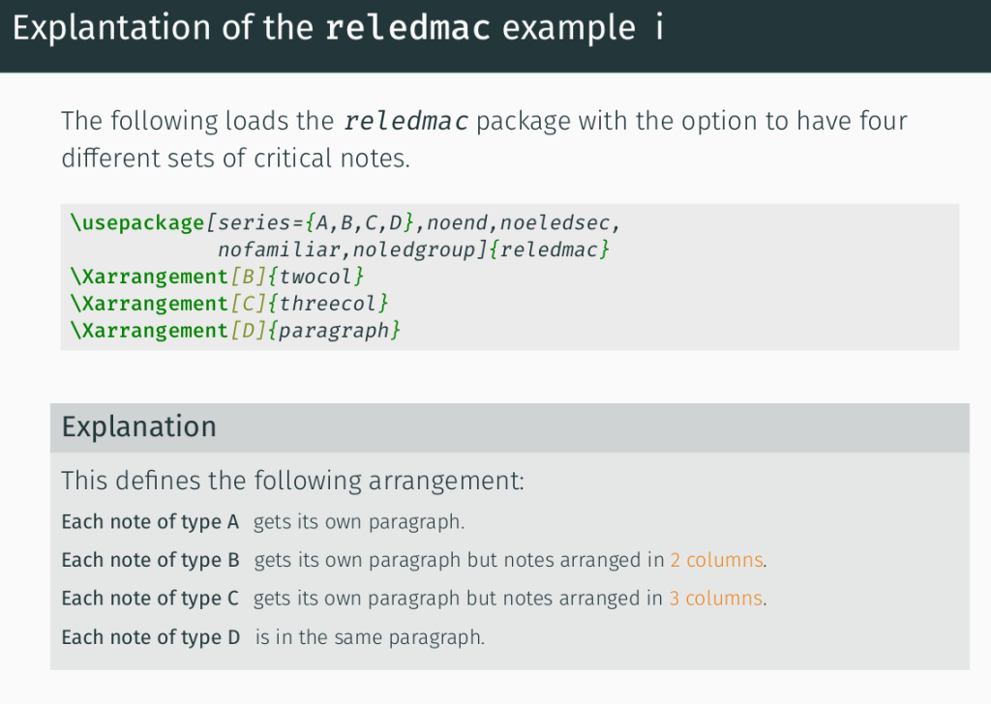Click the 'Explanation' block header
Screen dimensions: 991x704
139,426
